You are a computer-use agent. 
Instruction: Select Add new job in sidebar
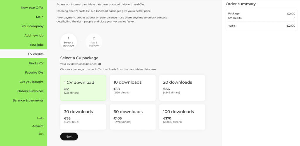(x=34, y=35)
